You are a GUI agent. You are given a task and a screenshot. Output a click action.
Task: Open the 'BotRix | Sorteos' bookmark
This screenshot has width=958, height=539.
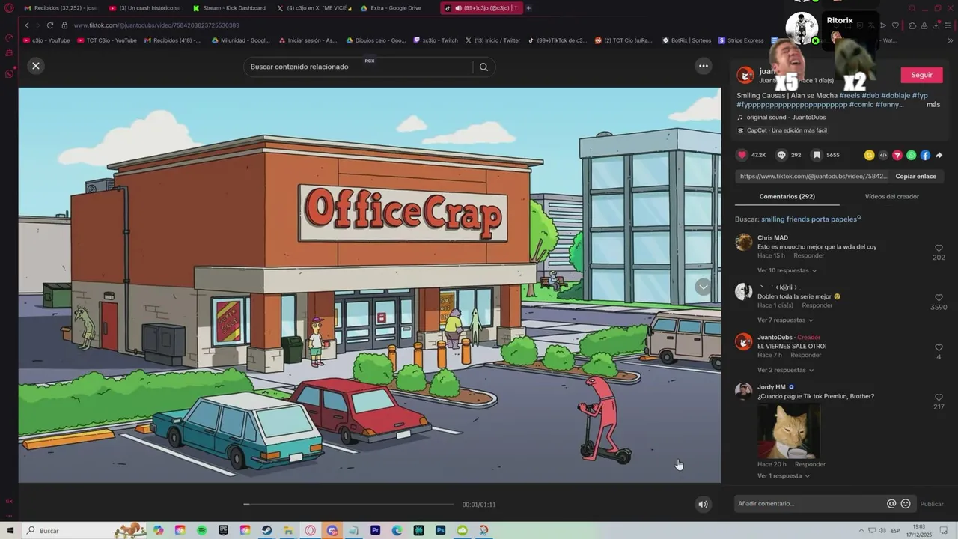tap(686, 40)
